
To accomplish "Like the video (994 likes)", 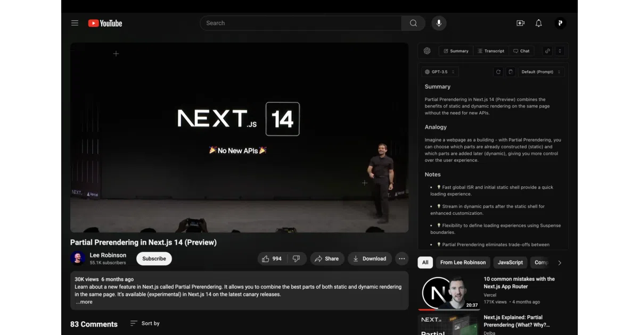I will pyautogui.click(x=272, y=258).
